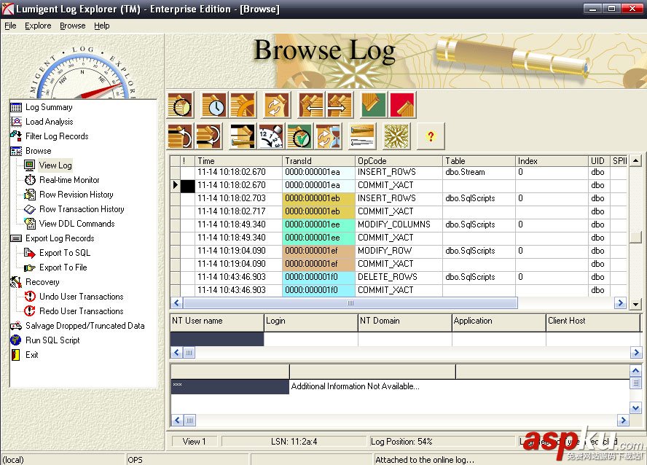Select View Log in the sidebar tree

(x=55, y=165)
